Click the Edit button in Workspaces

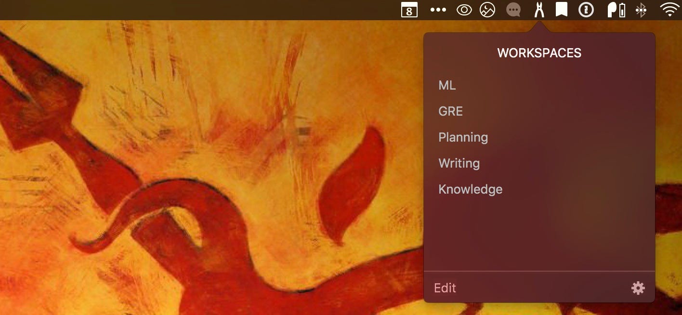click(x=445, y=288)
